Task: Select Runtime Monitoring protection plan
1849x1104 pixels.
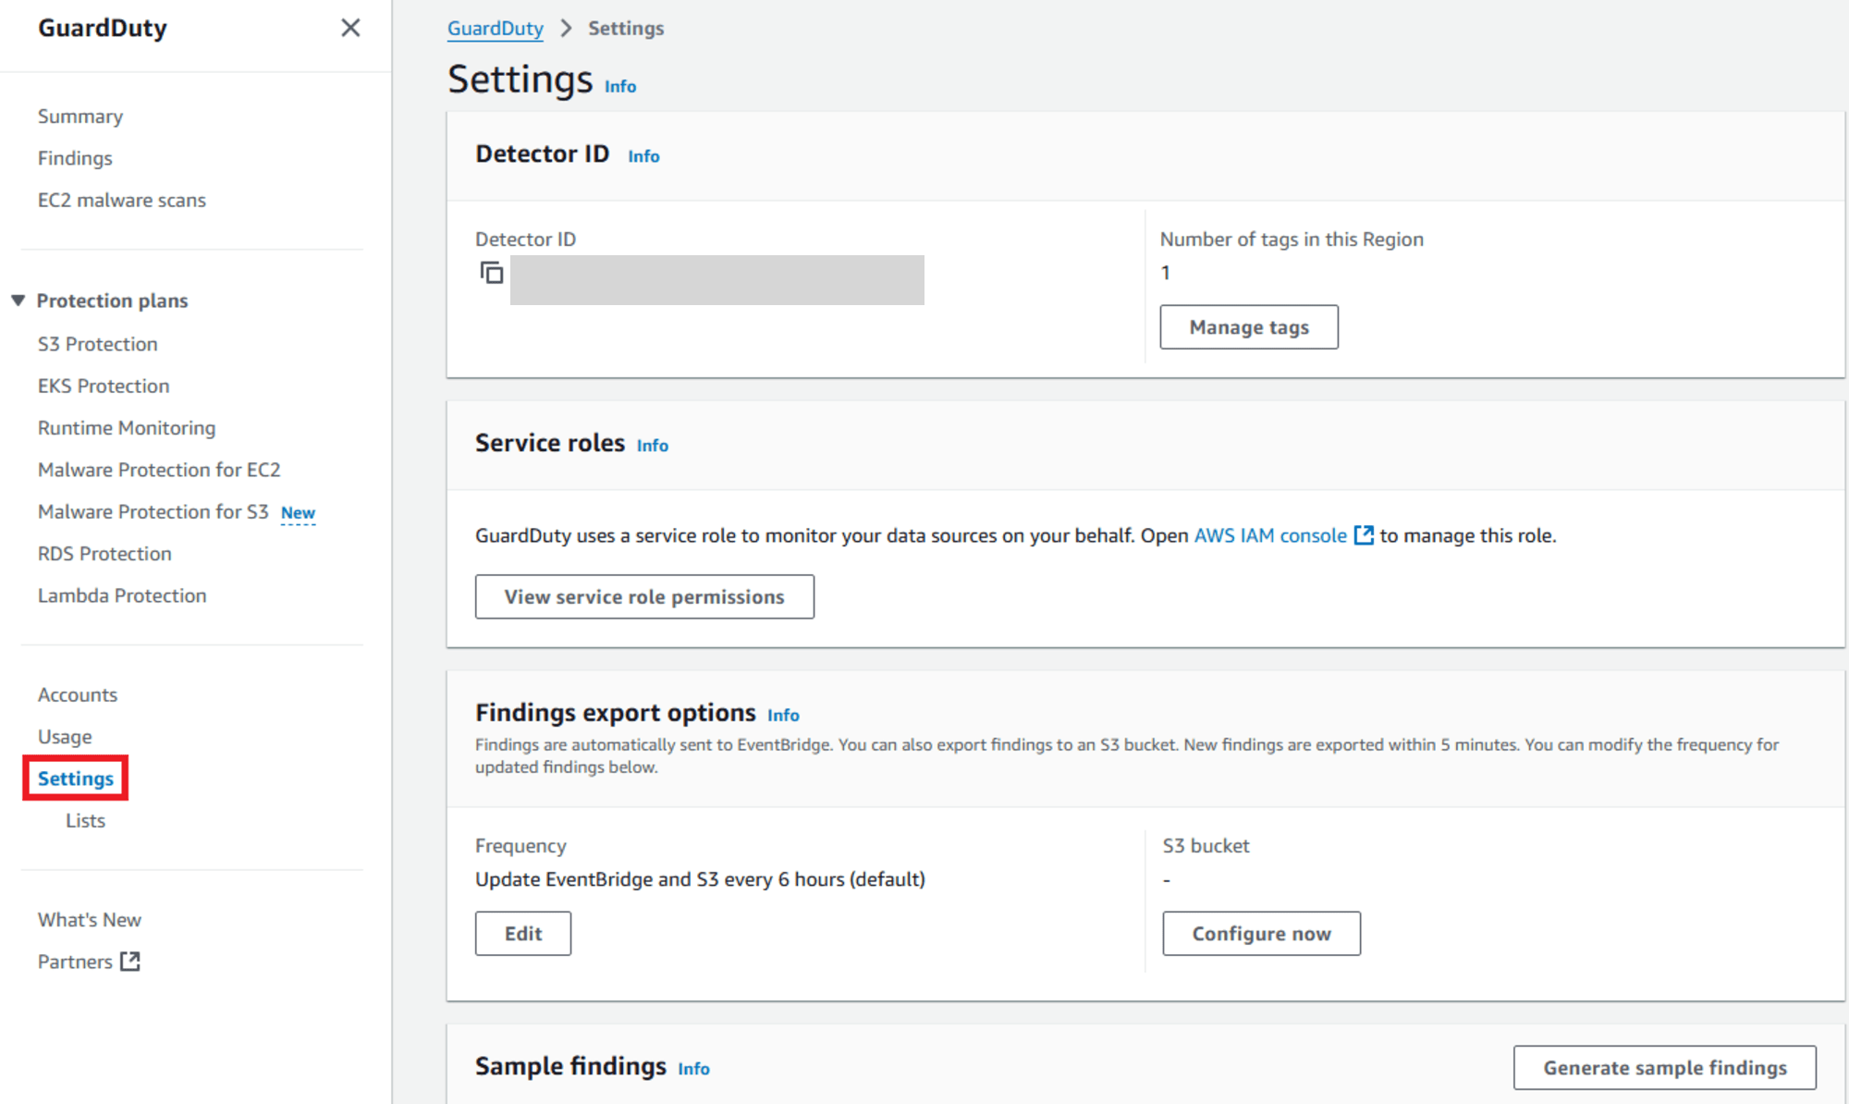Action: click(x=127, y=427)
